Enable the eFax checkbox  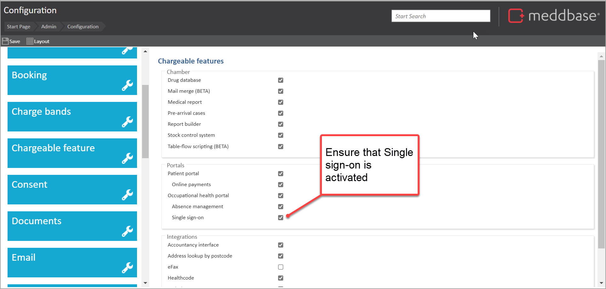(281, 267)
